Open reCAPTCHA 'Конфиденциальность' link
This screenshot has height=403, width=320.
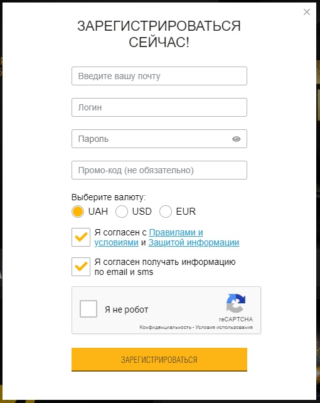tap(166, 327)
